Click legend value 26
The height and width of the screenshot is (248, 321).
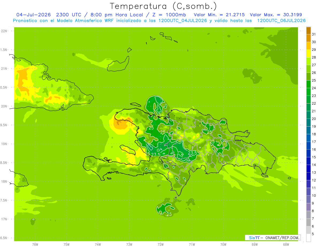[314, 73]
